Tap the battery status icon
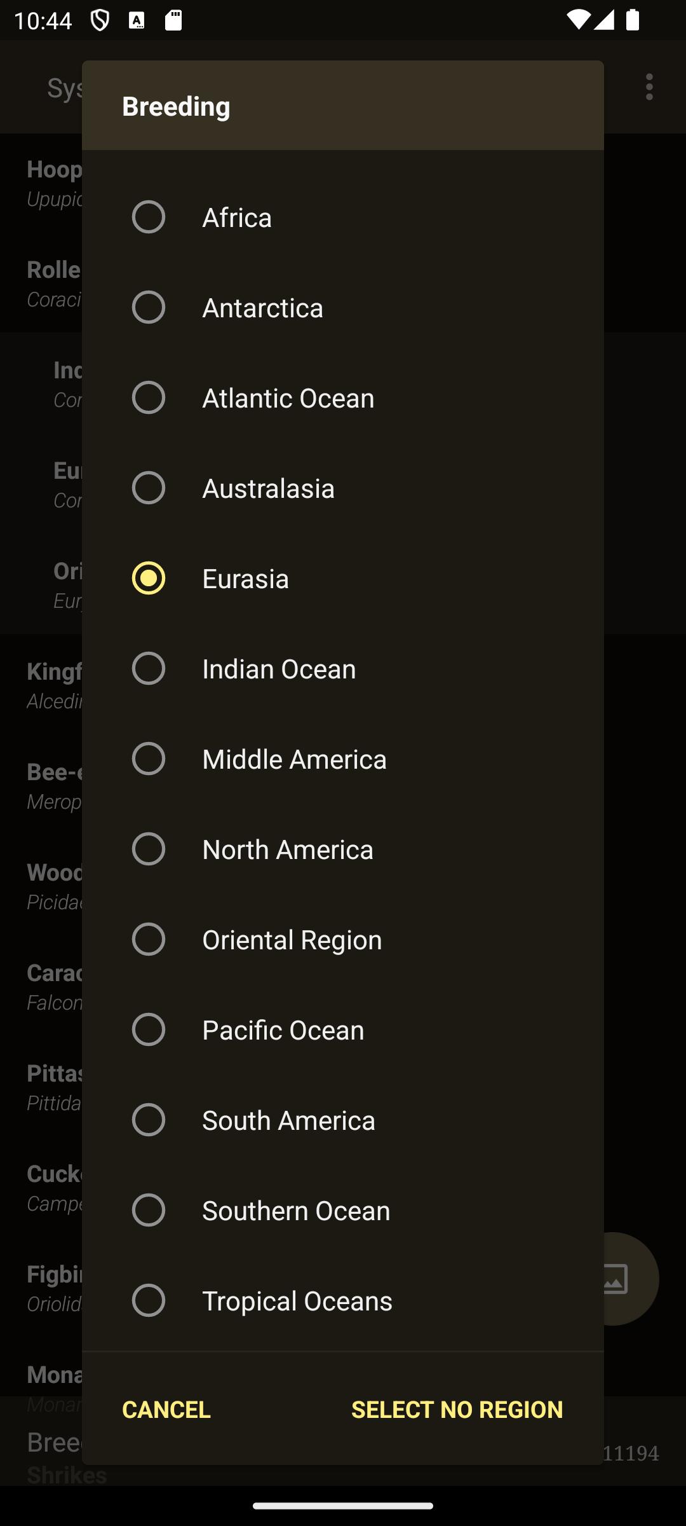 pos(632,20)
